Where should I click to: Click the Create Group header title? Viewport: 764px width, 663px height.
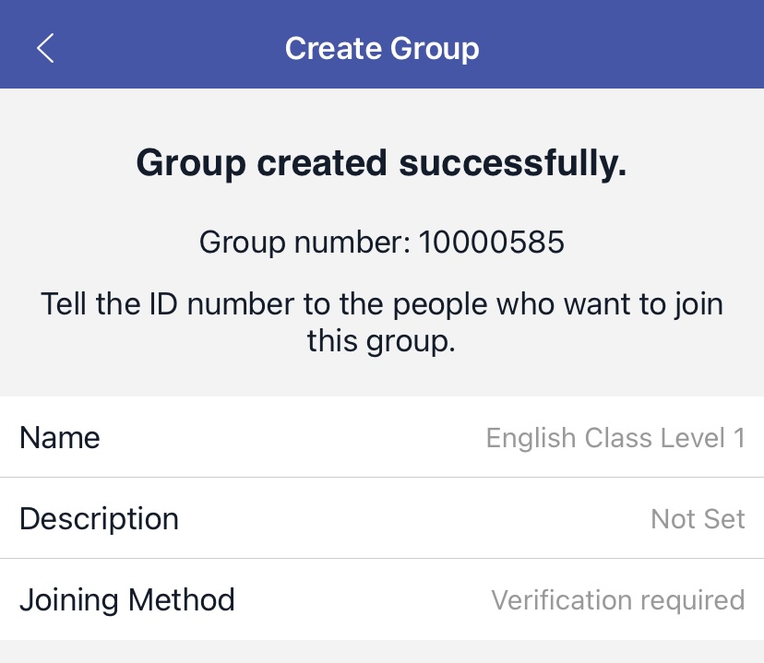point(382,48)
